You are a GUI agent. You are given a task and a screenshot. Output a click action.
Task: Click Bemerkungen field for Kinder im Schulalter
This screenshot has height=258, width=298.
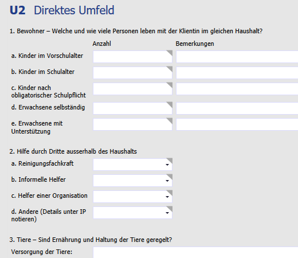point(237,73)
